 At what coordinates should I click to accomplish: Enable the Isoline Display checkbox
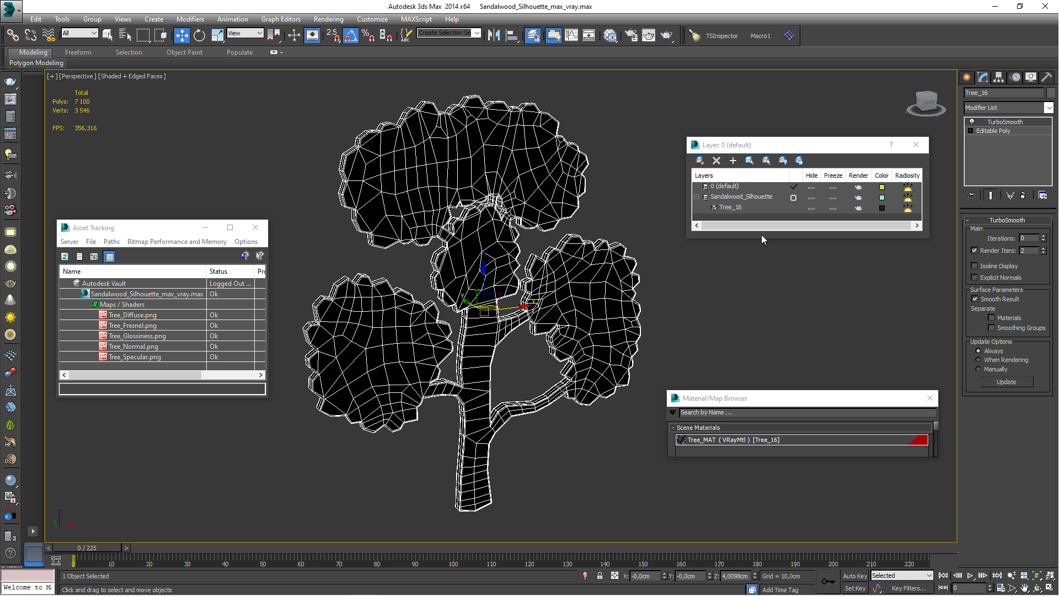pyautogui.click(x=974, y=266)
